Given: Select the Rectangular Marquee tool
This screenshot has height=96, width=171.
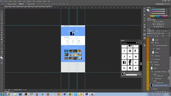Looking at the screenshot, I should [x=2, y=11].
